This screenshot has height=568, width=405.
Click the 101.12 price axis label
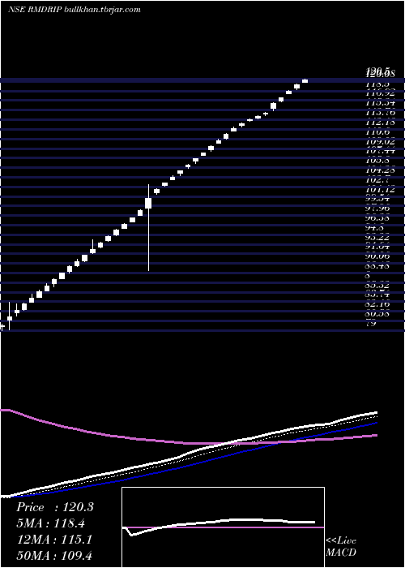(x=380, y=189)
